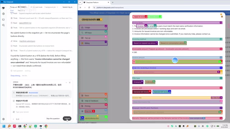Click the taxpayer identification number field

point(177,112)
